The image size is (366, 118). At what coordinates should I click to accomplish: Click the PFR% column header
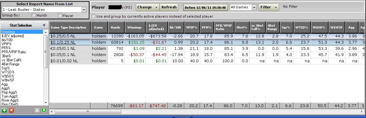pyautogui.click(x=207, y=28)
